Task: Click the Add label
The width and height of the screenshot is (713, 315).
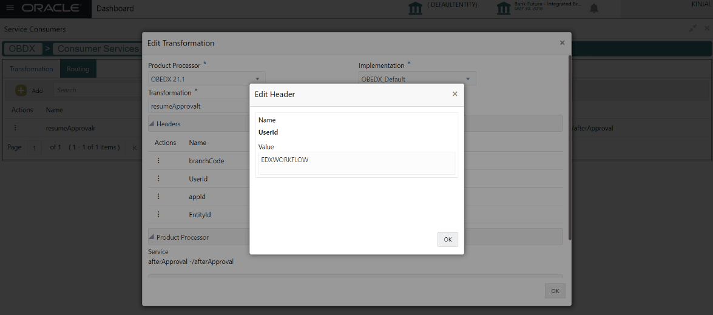Action: point(37,91)
